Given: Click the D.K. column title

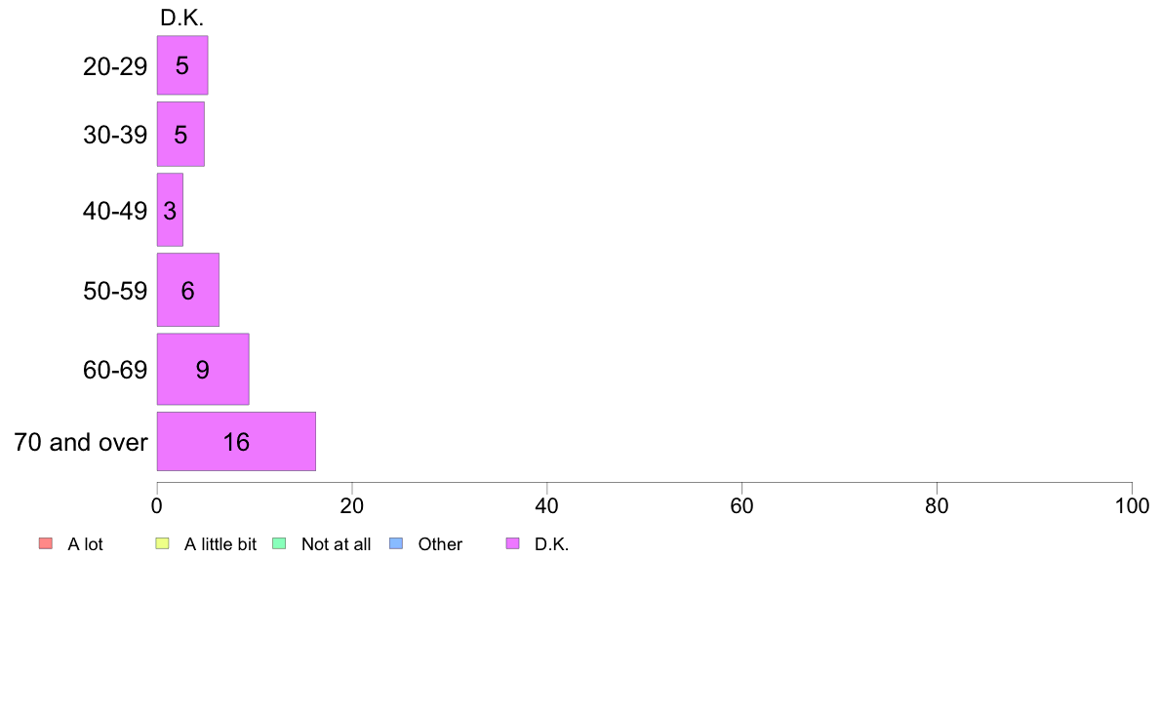Looking at the screenshot, I should (x=181, y=18).
